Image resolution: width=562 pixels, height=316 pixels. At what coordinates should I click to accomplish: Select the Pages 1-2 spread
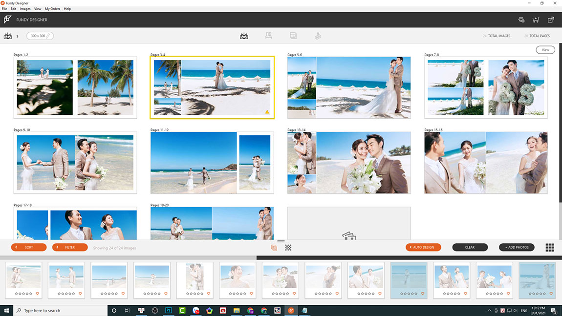pyautogui.click(x=75, y=87)
